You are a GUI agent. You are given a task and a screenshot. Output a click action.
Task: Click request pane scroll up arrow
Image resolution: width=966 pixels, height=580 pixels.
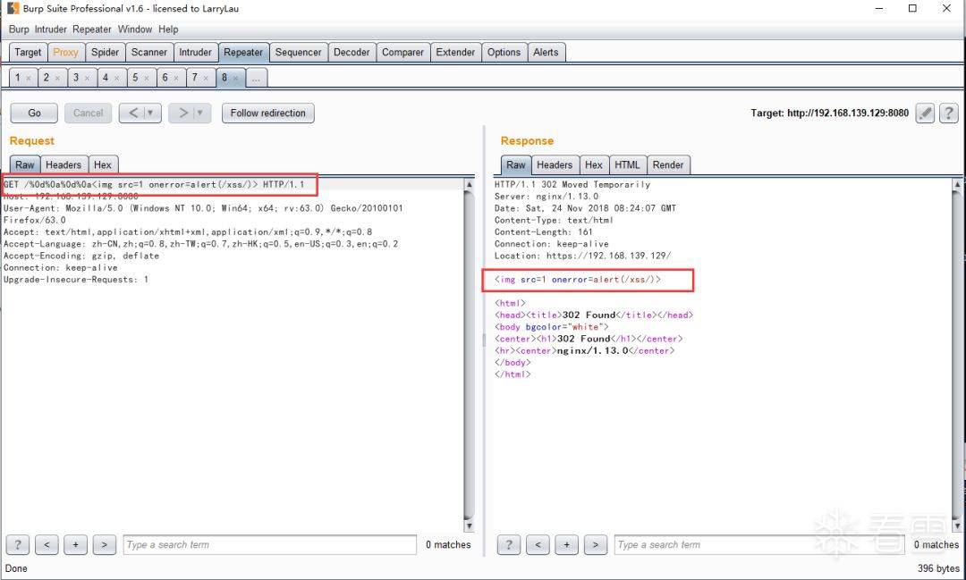click(x=469, y=185)
